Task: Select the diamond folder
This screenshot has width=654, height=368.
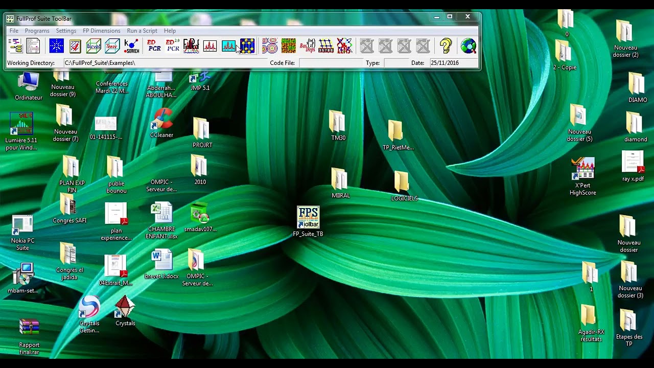Action: 635,127
